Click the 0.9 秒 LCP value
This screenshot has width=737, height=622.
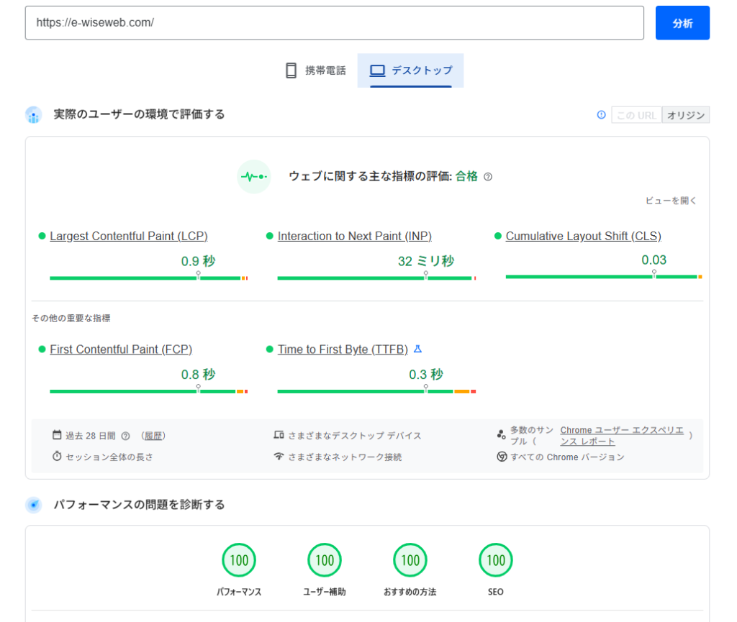(199, 261)
